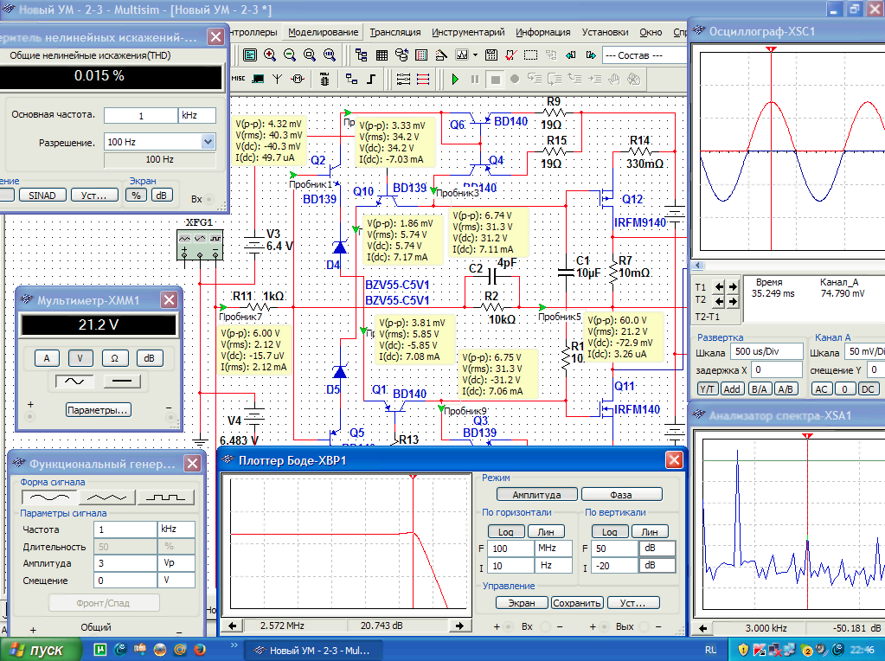The height and width of the screenshot is (661, 885).
Task: Edit the function generator frequency field
Action: 125,529
